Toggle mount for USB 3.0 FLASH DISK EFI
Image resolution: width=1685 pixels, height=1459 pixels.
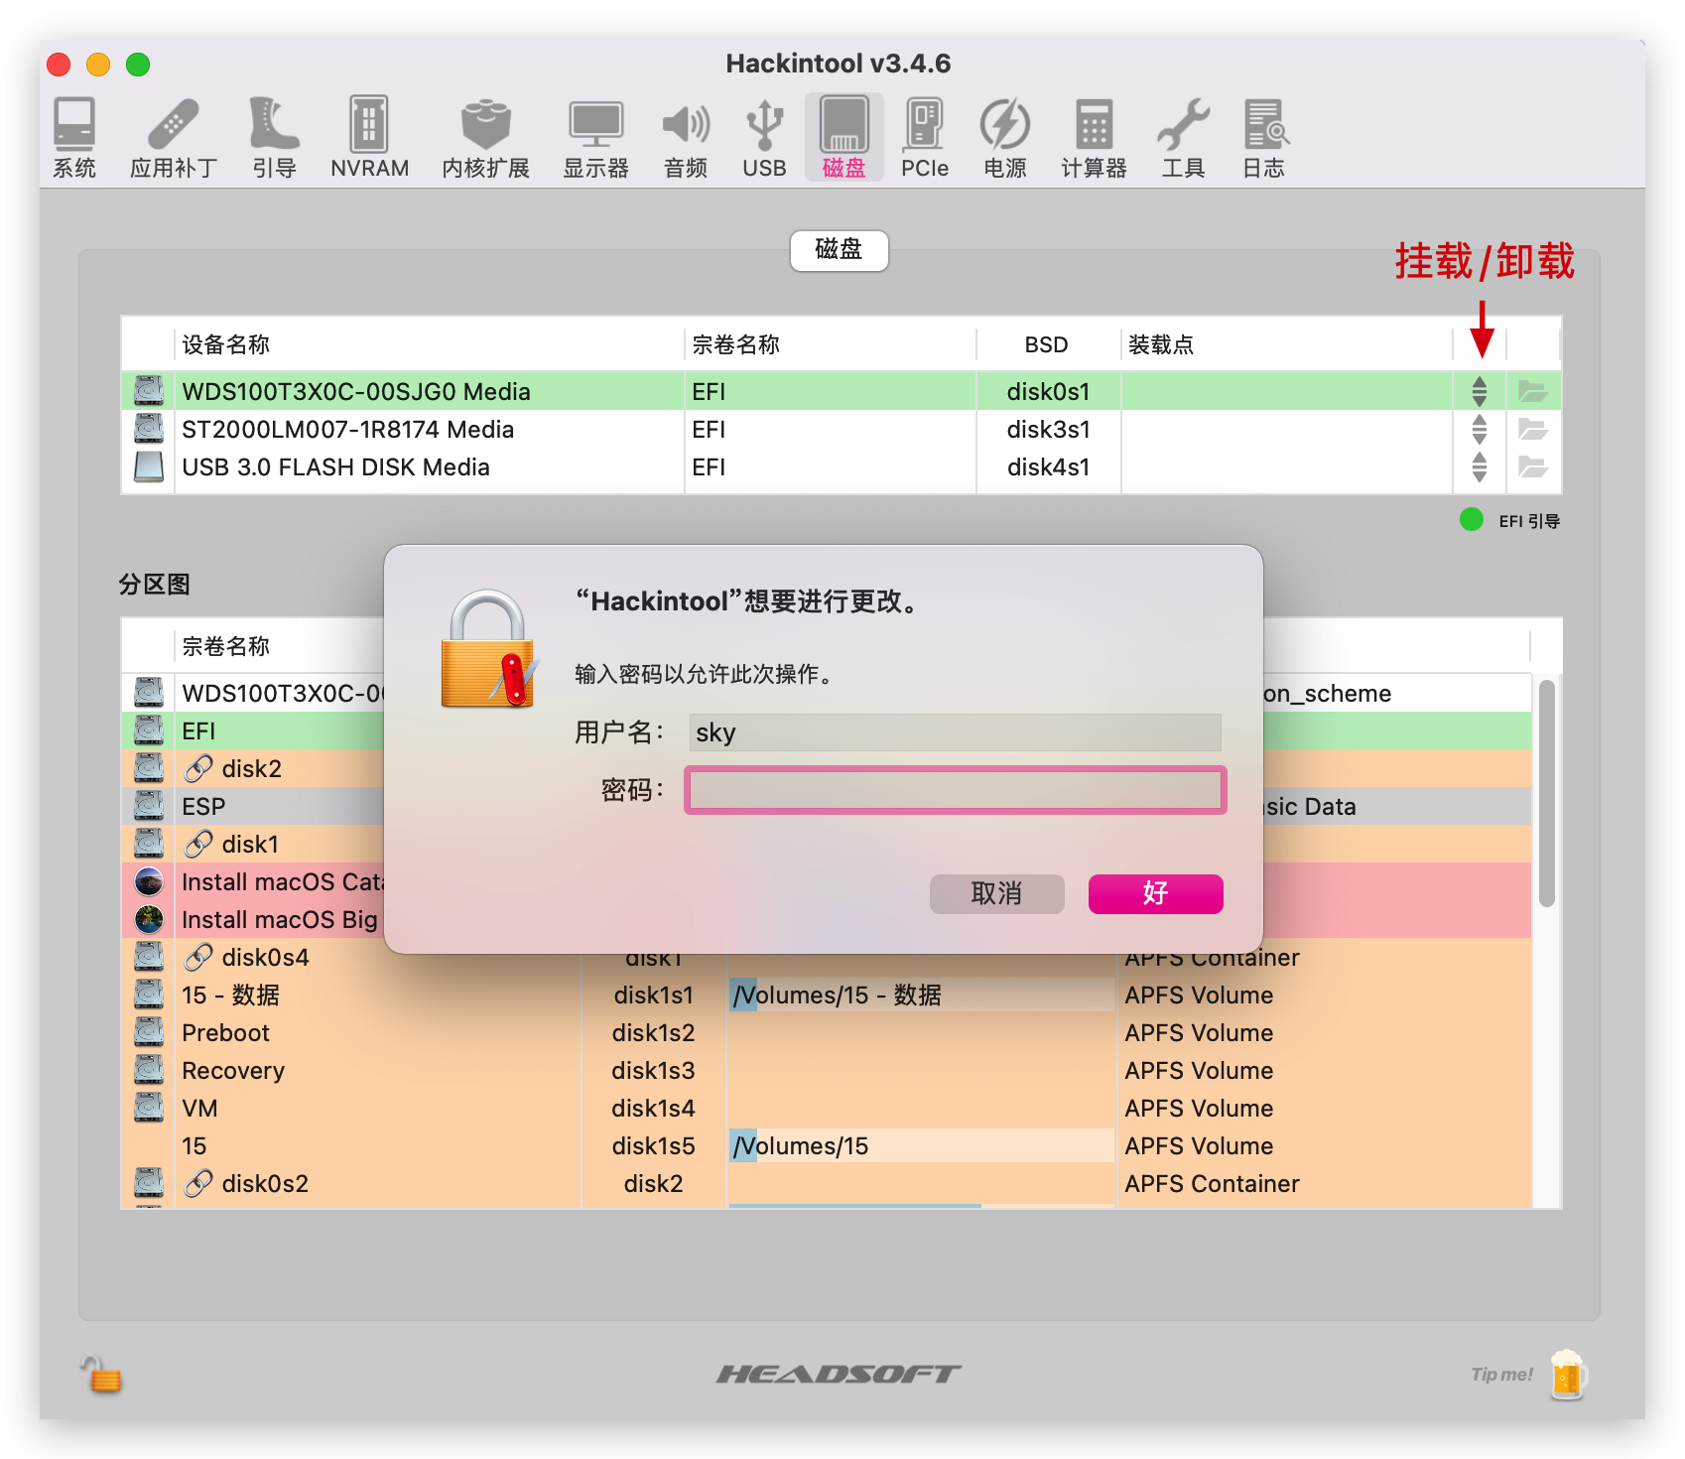[1479, 466]
